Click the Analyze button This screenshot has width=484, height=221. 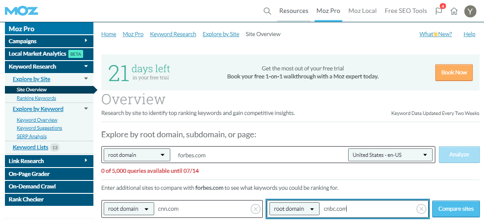459,155
